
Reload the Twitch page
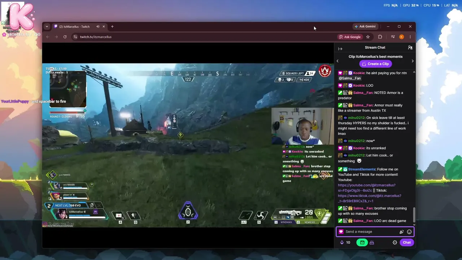coord(65,37)
